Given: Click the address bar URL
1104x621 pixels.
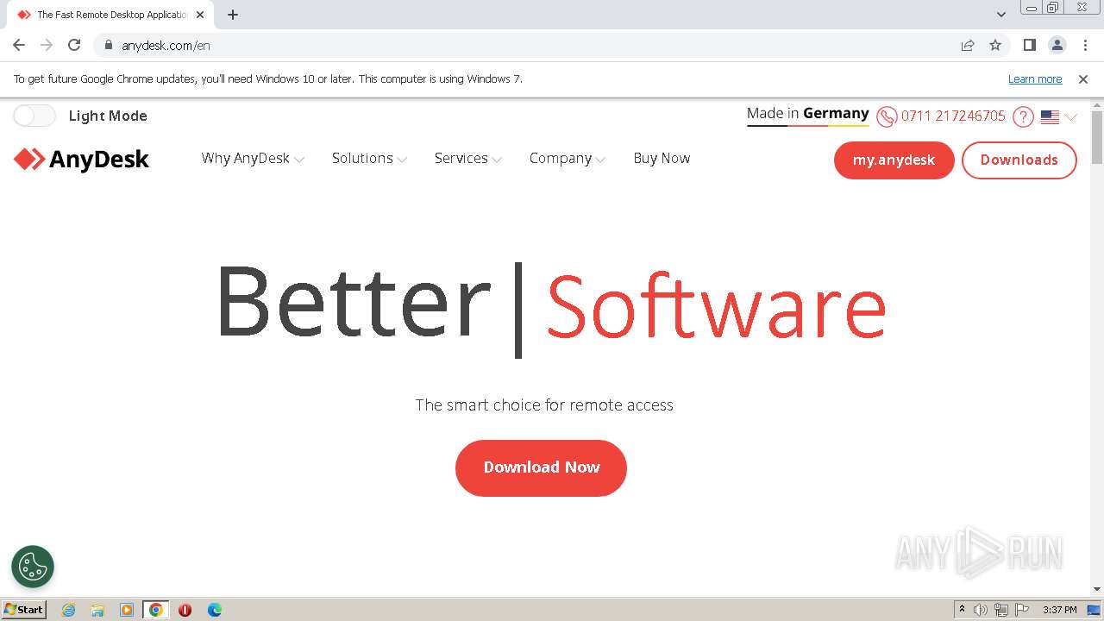Looking at the screenshot, I should [x=166, y=46].
